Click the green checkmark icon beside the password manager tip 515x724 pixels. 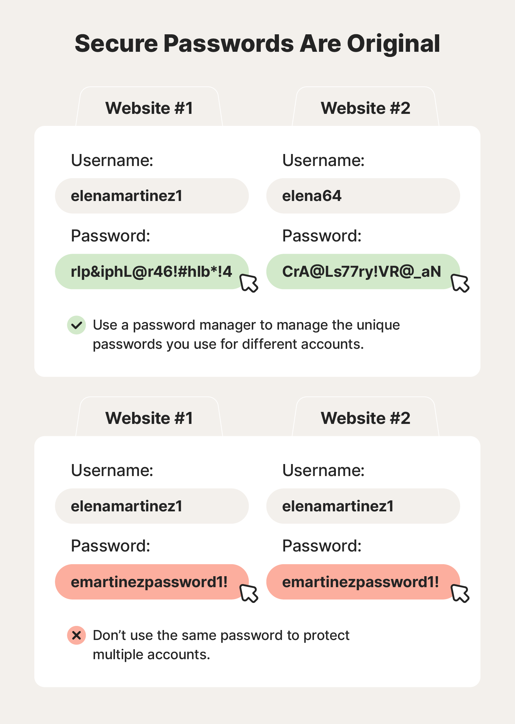point(77,325)
